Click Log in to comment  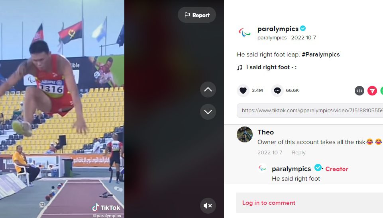pyautogui.click(x=269, y=203)
